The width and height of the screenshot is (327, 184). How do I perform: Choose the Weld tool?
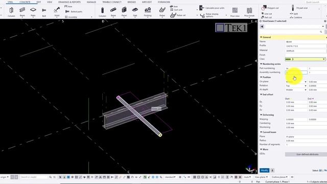click(57, 12)
